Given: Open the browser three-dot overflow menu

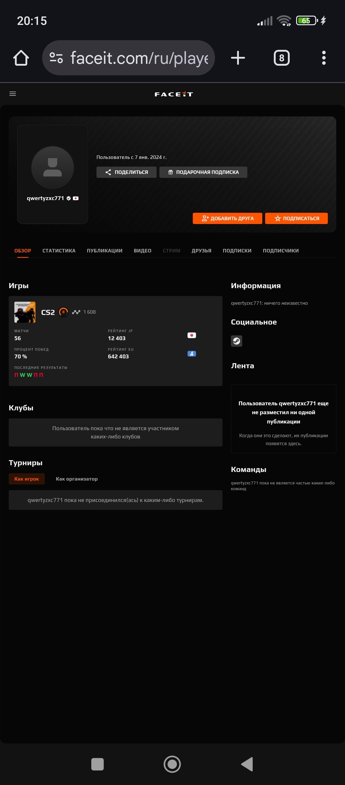Looking at the screenshot, I should point(324,58).
